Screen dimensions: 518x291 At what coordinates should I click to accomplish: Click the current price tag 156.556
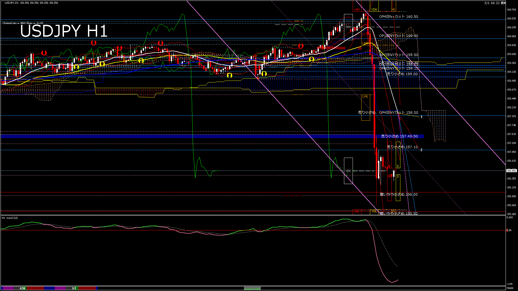pos(511,171)
